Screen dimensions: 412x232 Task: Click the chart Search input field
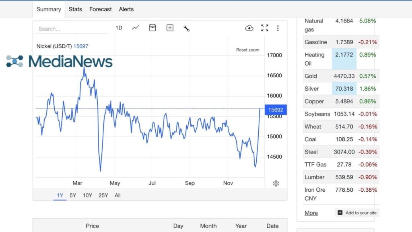72,29
